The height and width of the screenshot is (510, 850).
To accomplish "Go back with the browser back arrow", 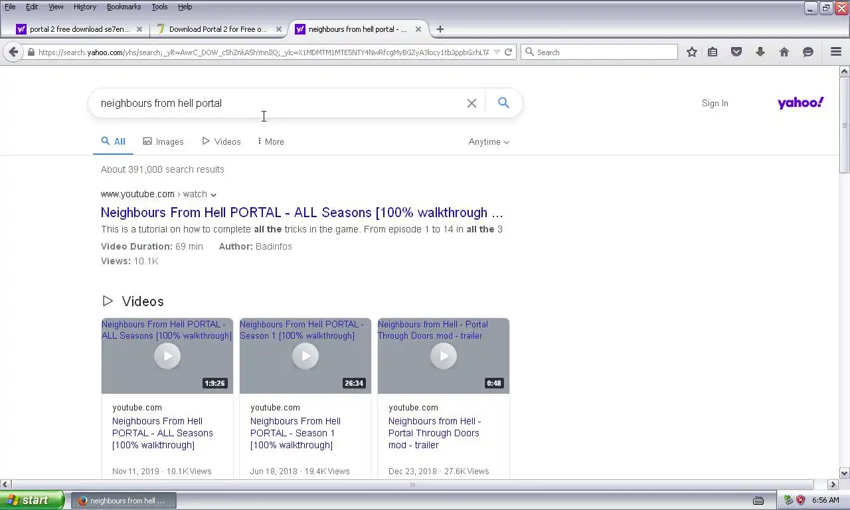I will click(x=13, y=52).
